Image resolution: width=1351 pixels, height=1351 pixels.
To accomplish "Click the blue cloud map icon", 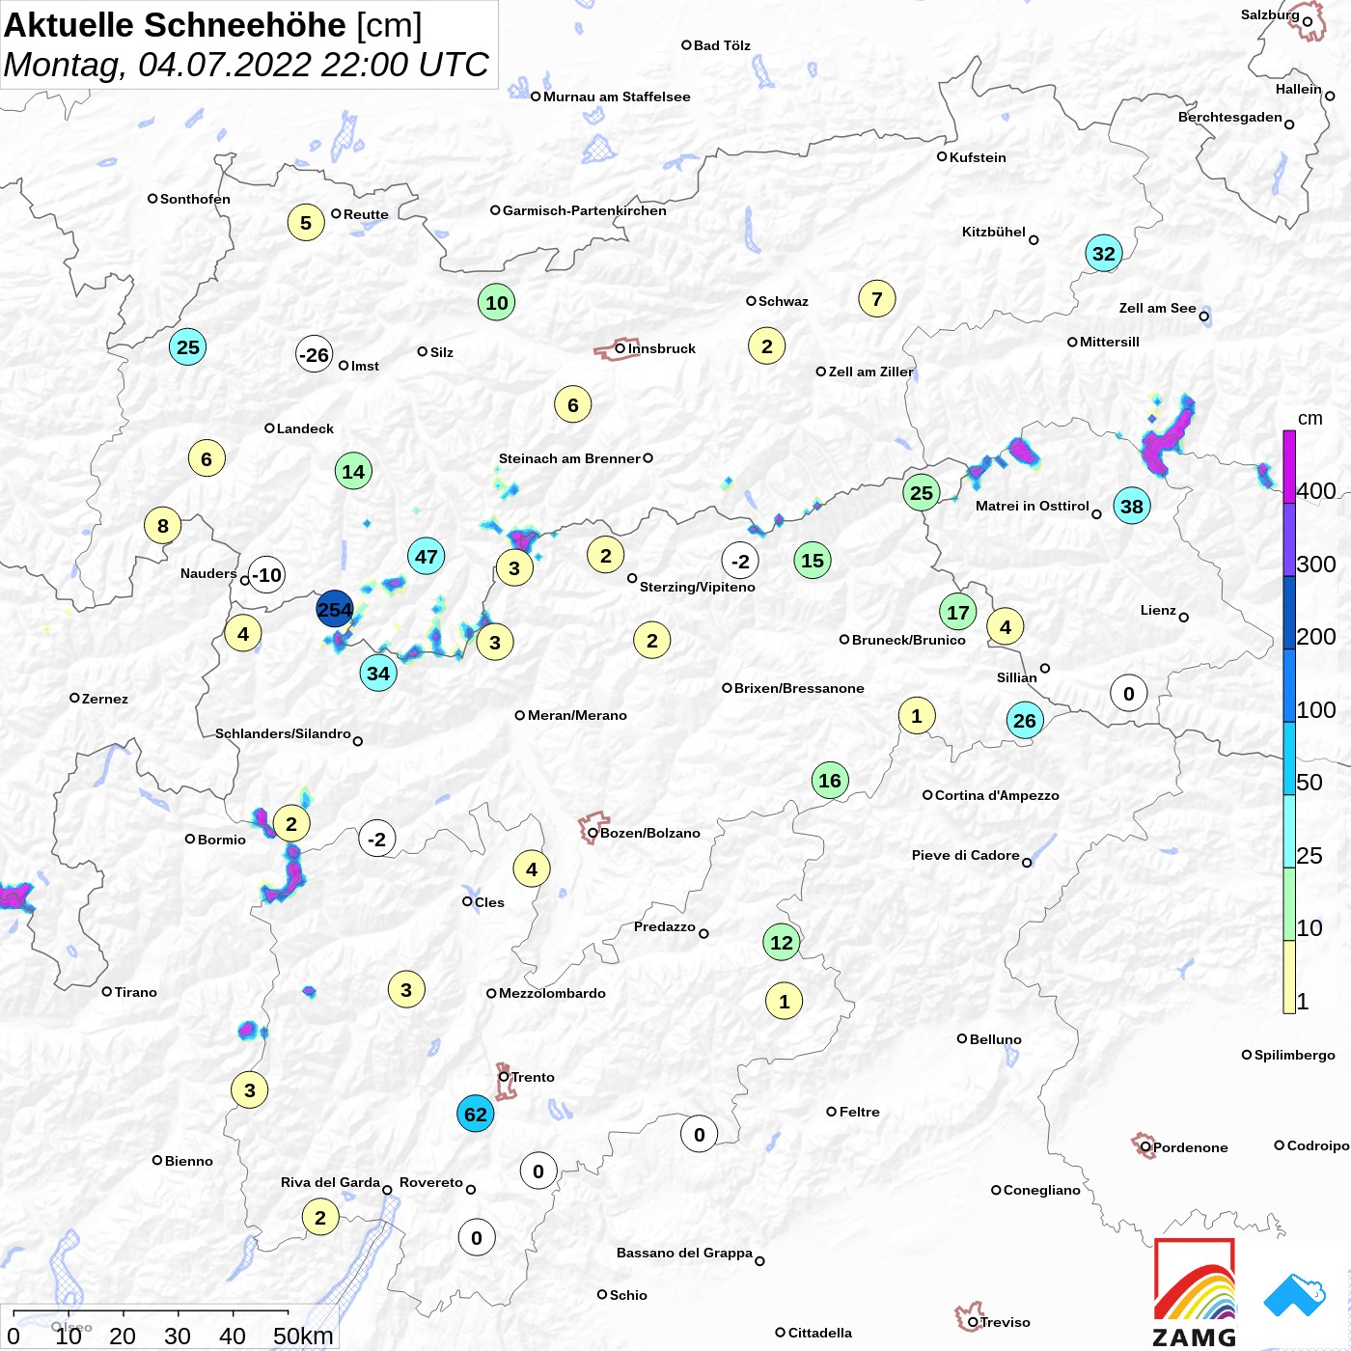I will [x=1295, y=1295].
